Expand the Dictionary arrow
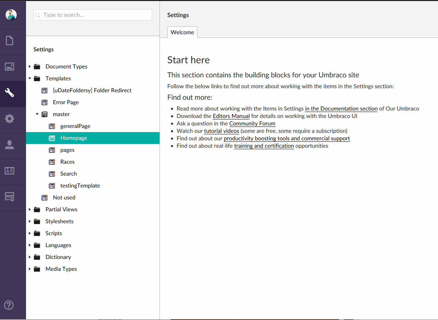 click(x=30, y=257)
